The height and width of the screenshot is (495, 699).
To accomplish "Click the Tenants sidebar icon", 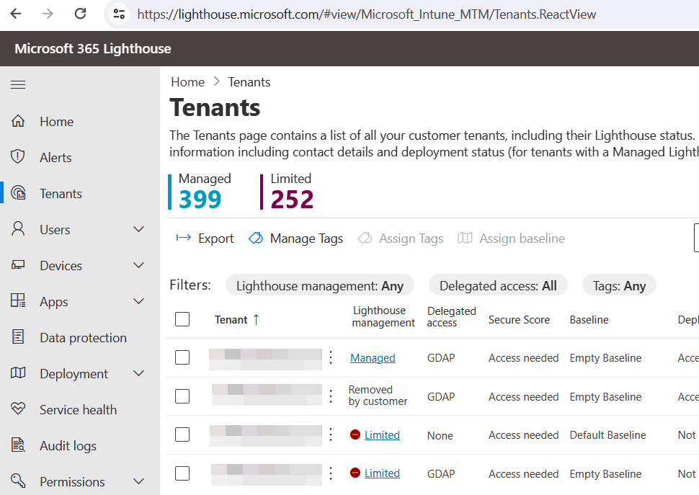I will pyautogui.click(x=18, y=193).
